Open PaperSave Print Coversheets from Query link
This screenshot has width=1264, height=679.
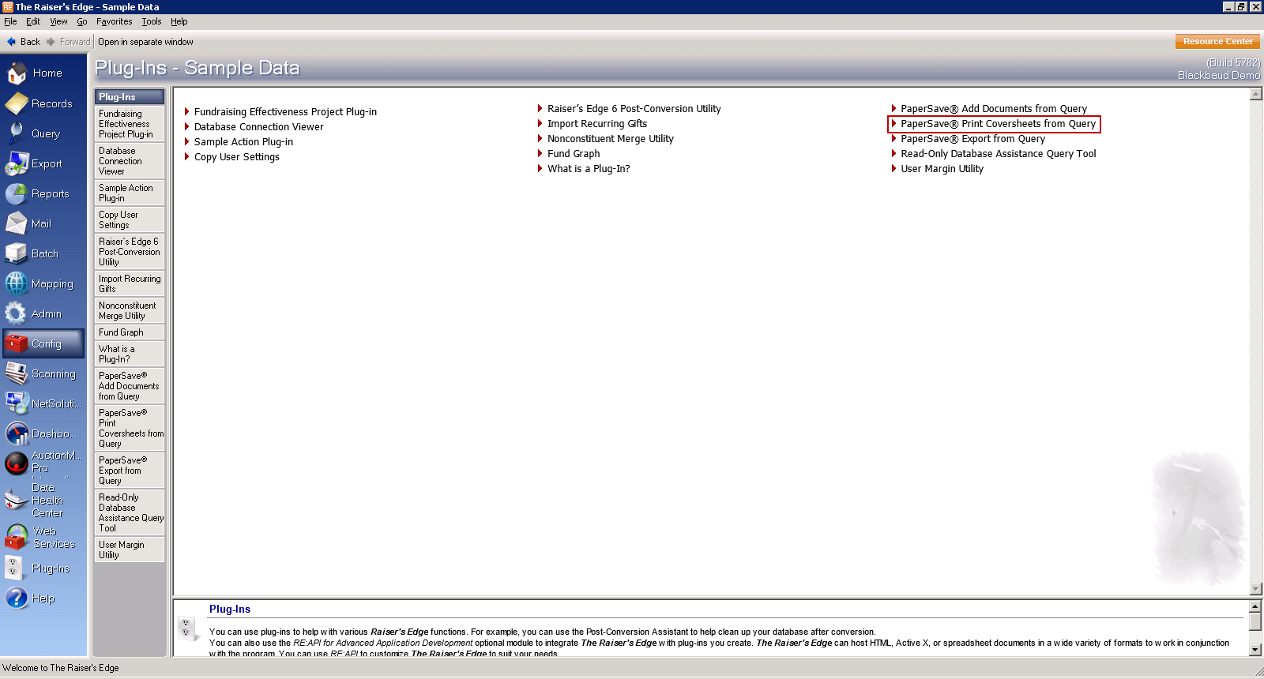[x=998, y=124]
